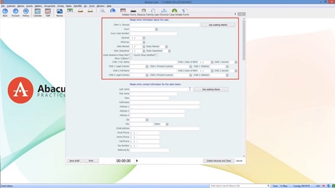The image size is (335, 188).
Task: Click the red status bar tray icon
Action: coord(324,186)
